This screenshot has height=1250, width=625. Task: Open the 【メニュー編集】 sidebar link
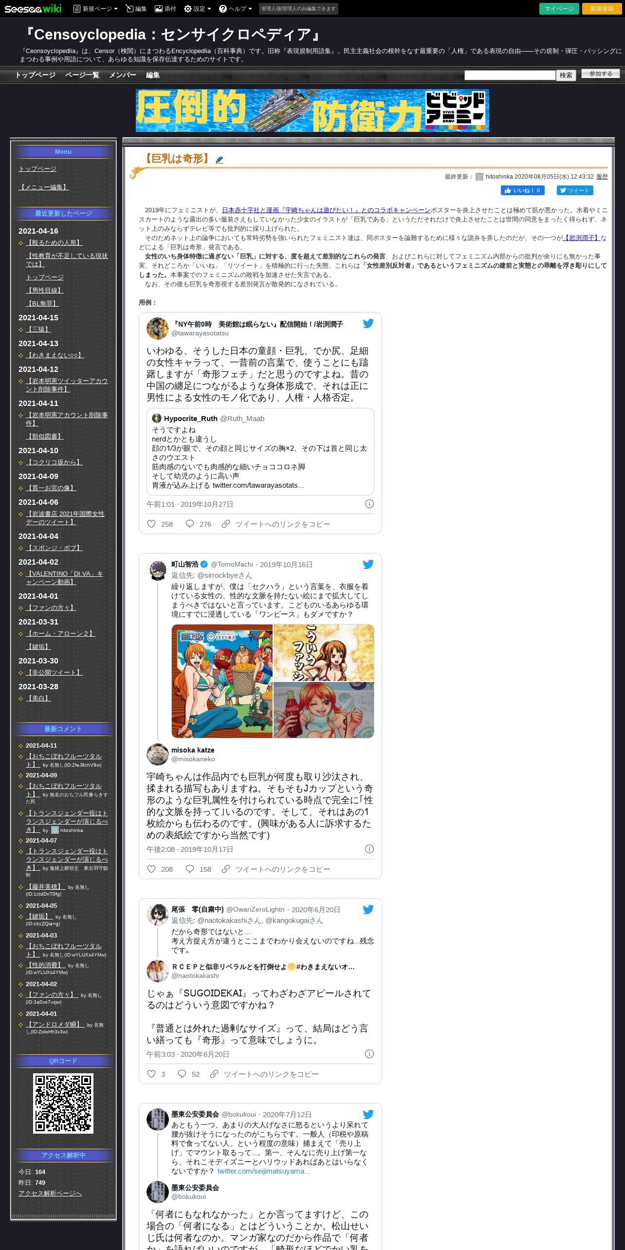(44, 187)
